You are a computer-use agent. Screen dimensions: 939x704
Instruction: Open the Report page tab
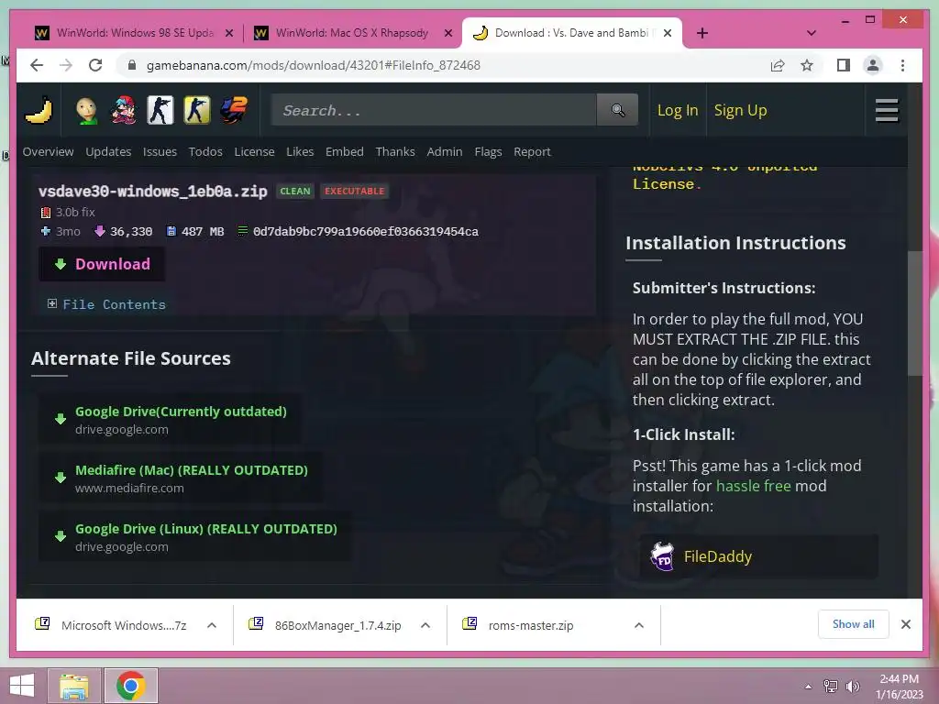[x=532, y=151]
